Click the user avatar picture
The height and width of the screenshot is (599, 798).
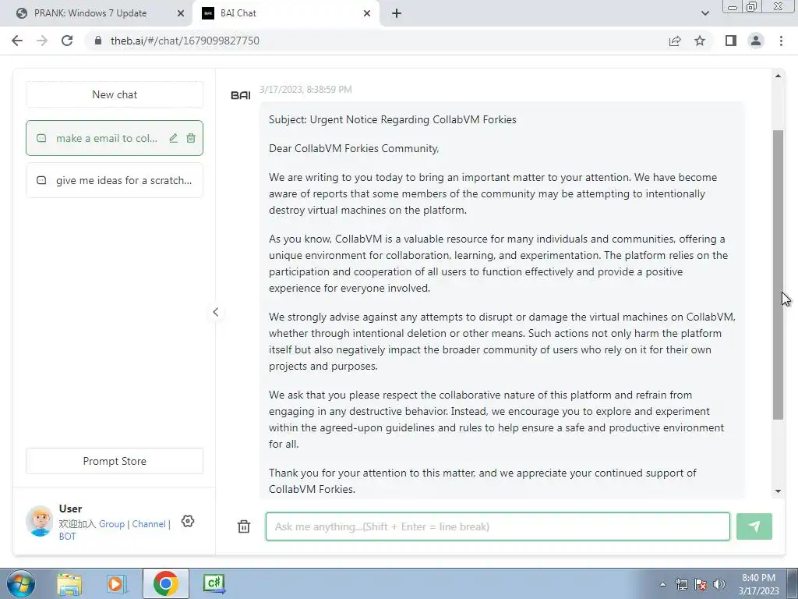click(39, 520)
